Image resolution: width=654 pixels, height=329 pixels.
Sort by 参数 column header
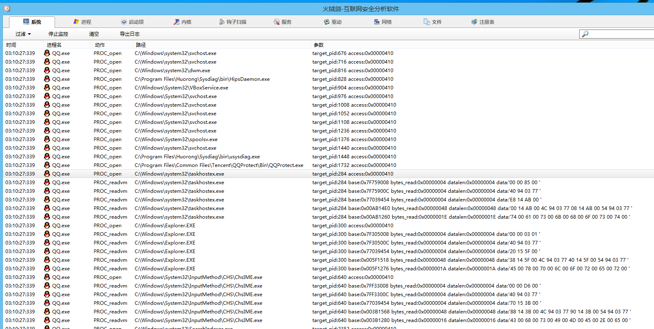482,45
